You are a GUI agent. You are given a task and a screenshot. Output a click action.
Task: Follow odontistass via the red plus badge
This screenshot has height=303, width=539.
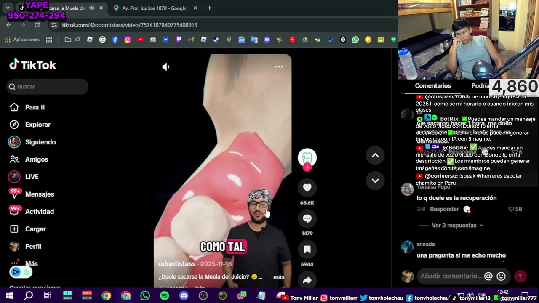(x=307, y=167)
